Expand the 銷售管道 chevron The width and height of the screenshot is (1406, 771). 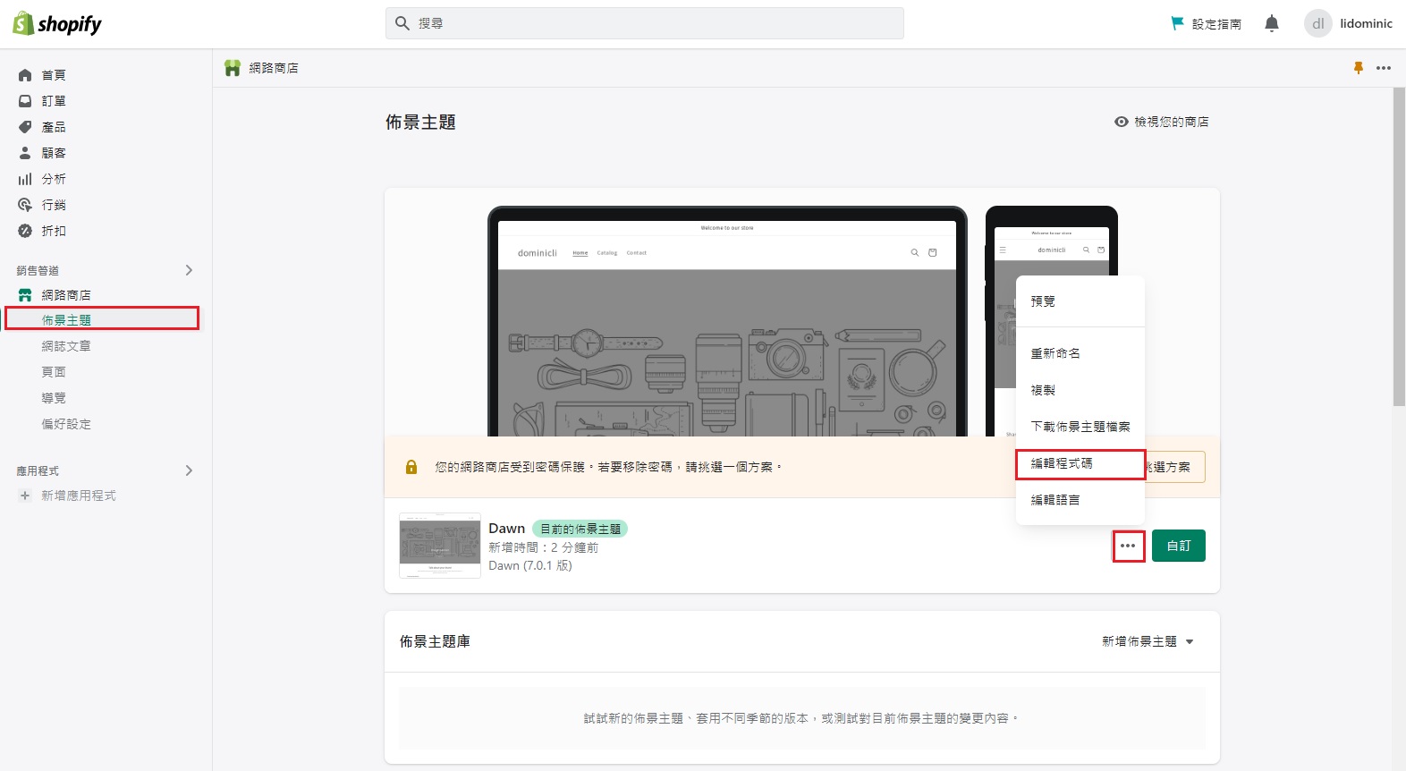(189, 270)
